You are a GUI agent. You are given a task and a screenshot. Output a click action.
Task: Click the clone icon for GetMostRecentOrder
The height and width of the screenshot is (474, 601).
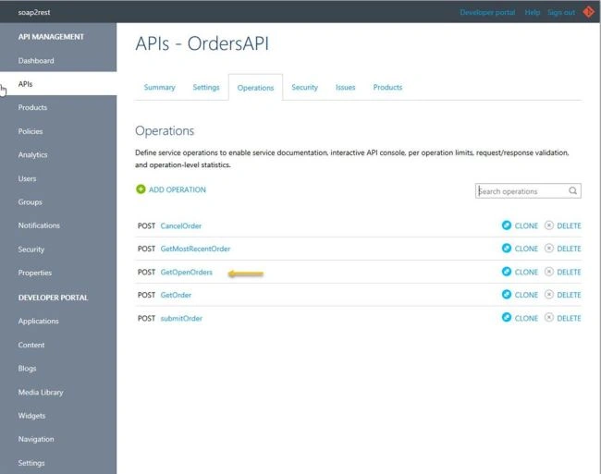point(507,249)
